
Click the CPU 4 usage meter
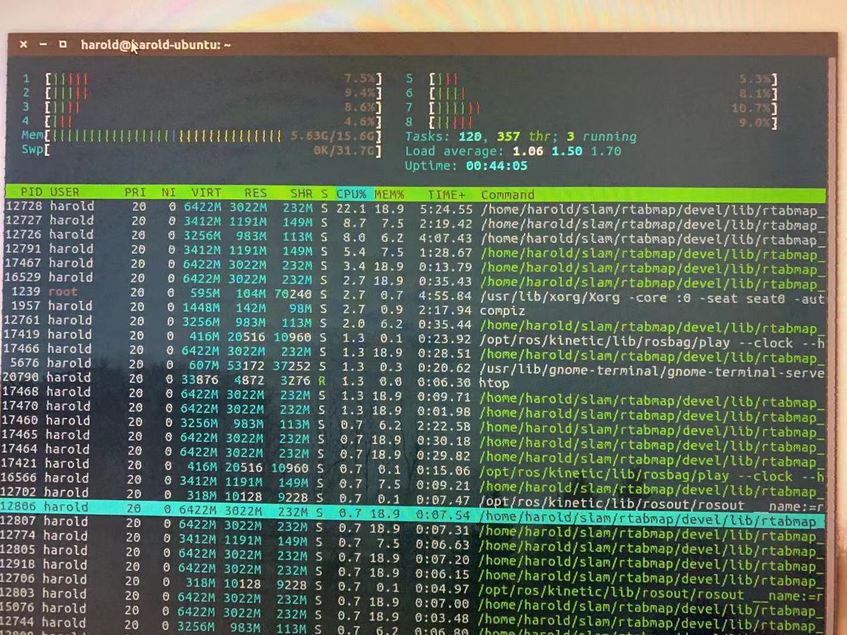coord(202,122)
